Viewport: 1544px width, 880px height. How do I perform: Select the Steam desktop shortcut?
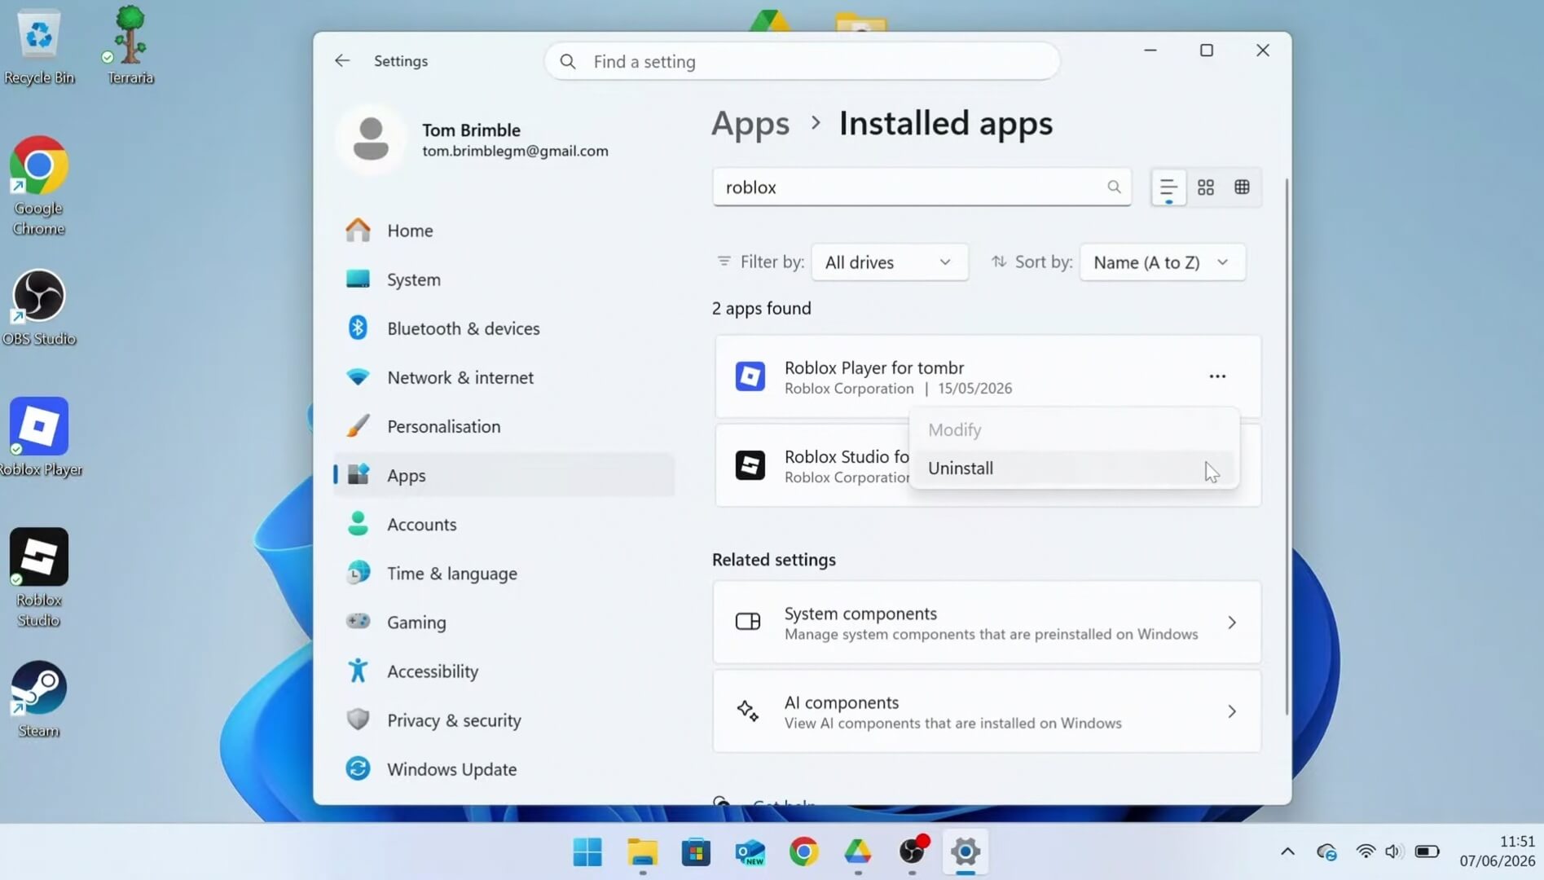click(38, 700)
